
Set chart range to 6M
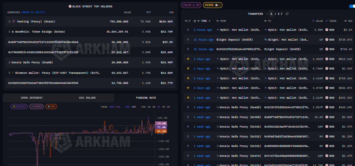169,107
